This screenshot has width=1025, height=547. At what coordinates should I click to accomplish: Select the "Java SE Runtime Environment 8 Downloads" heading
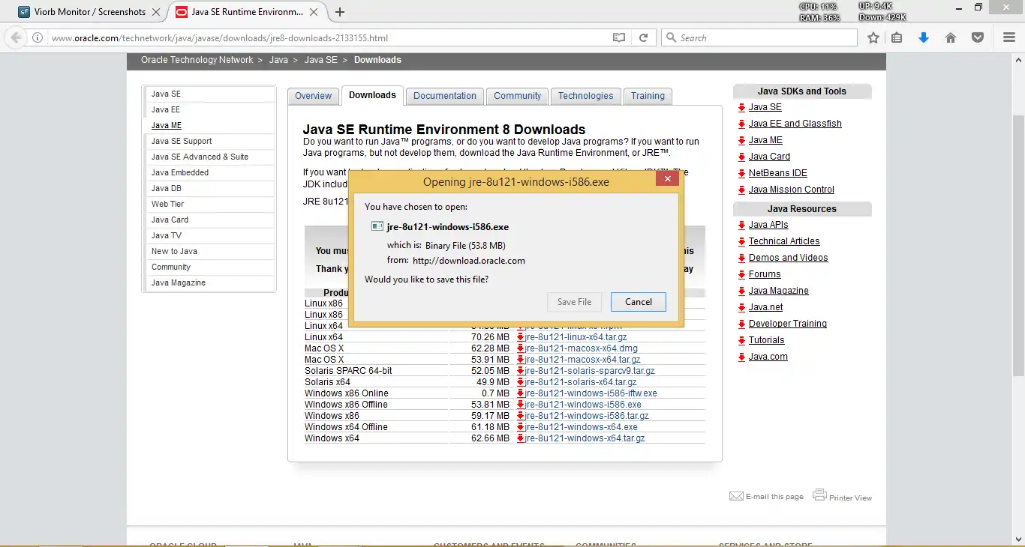coord(444,130)
